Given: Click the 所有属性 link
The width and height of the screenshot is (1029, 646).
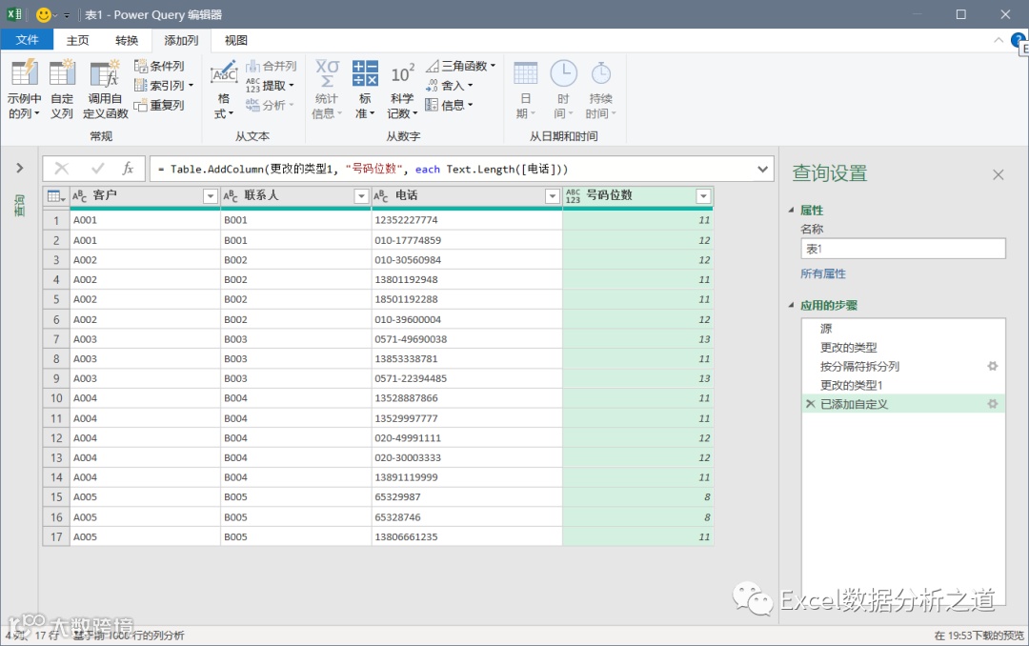Looking at the screenshot, I should tap(823, 273).
